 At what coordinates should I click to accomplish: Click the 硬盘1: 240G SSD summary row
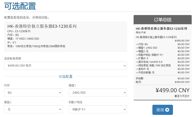tap(163, 48)
